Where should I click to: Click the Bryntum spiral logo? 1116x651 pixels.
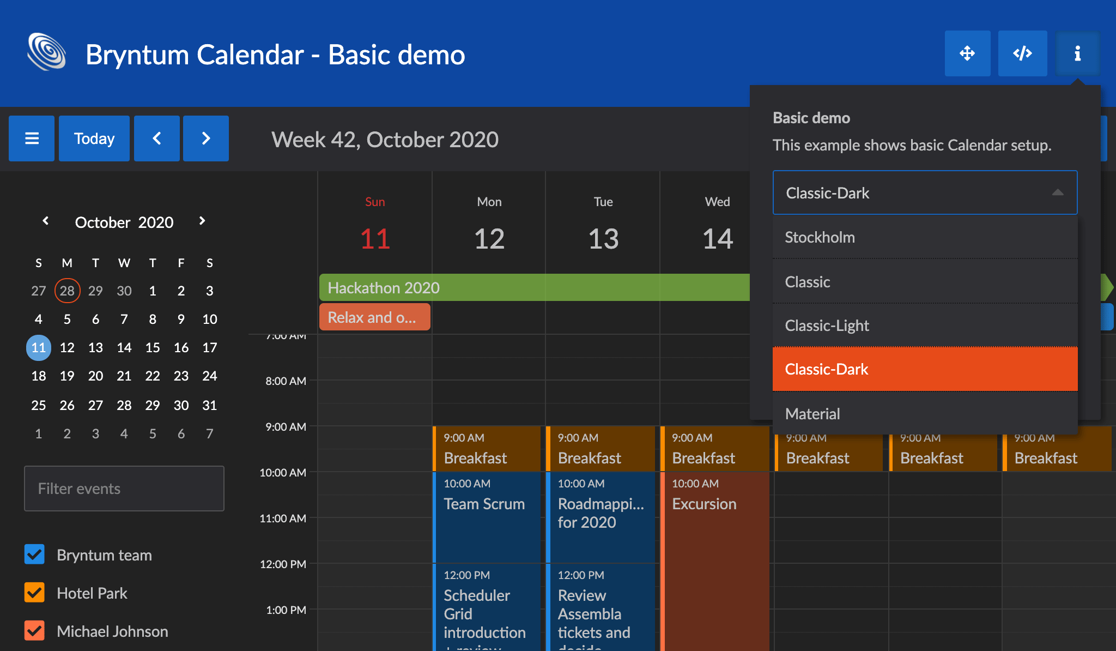pos(47,52)
